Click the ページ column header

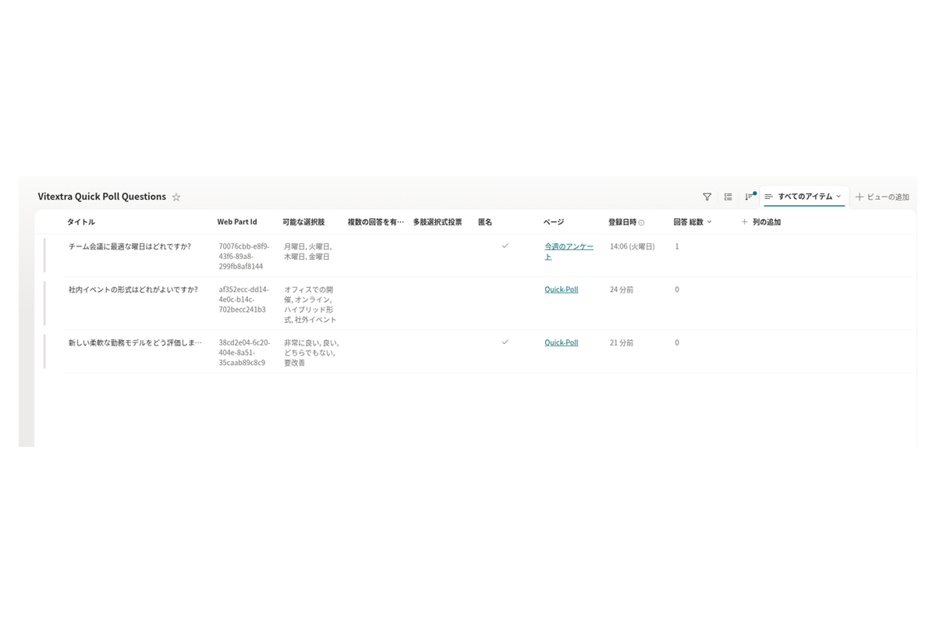click(x=554, y=222)
